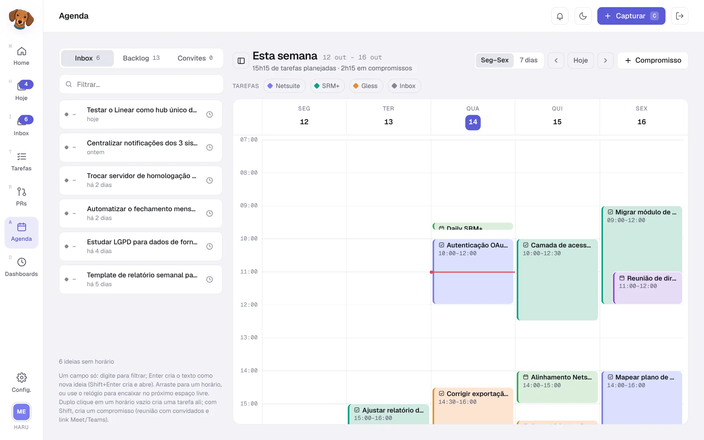
Task: Click the Capturar button
Action: pos(631,16)
